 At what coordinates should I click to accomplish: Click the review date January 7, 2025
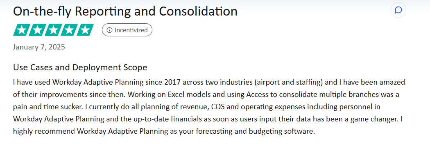coord(38,47)
